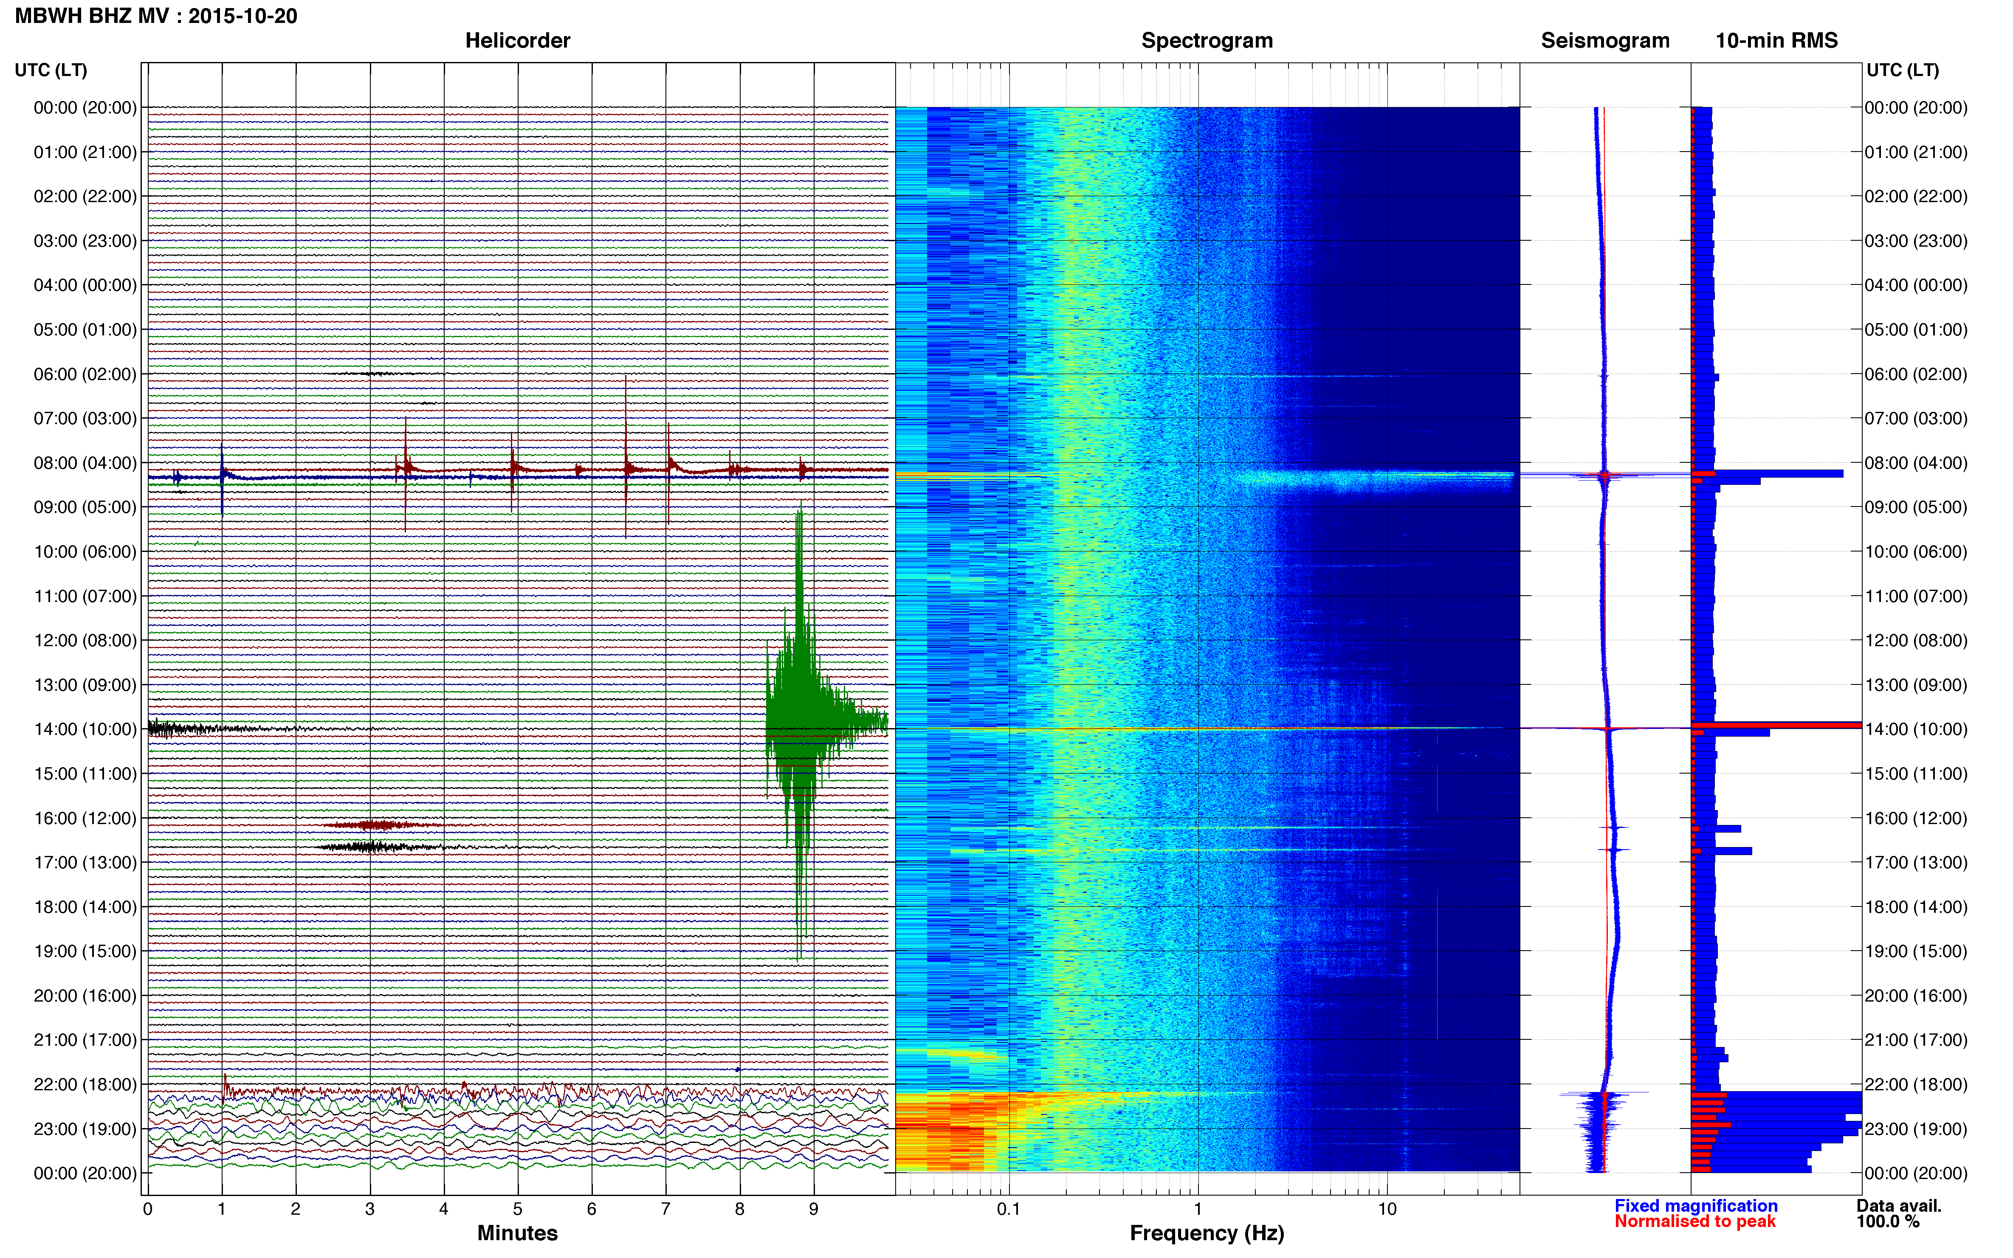Viewport: 2013px width, 1258px height.
Task: Click "20:00 (16:00)" label beside the RMS panel
Action: pos(1917,995)
